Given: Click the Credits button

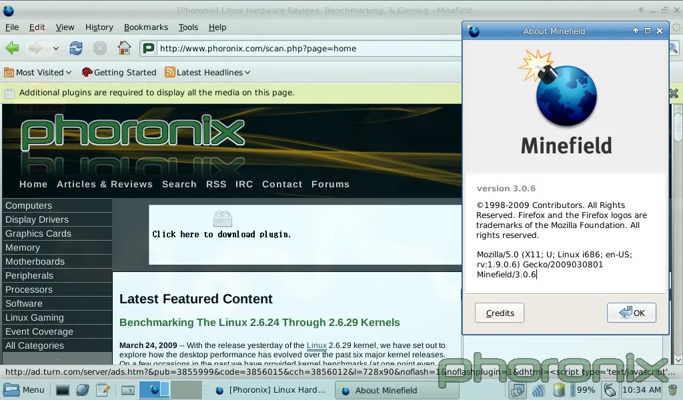Looking at the screenshot, I should 500,313.
